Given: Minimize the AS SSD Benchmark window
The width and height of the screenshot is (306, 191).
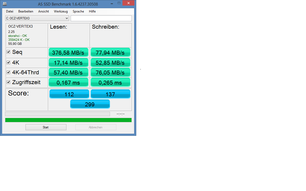Looking at the screenshot, I should click(x=112, y=3).
